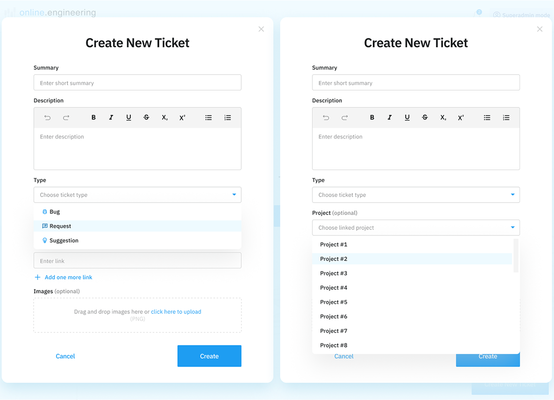The height and width of the screenshot is (400, 554).
Task: Collapse the Choose linked project dropdown
Action: point(513,227)
